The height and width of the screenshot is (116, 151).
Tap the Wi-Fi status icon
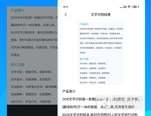coord(129,7)
